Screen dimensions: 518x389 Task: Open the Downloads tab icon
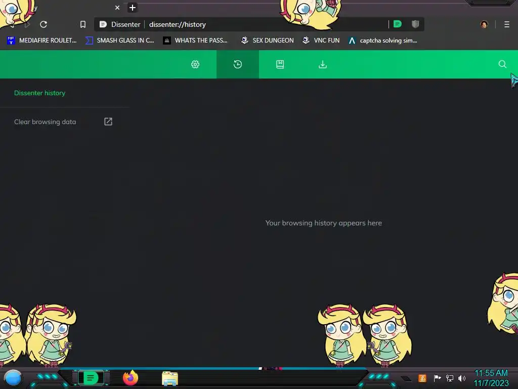point(322,64)
